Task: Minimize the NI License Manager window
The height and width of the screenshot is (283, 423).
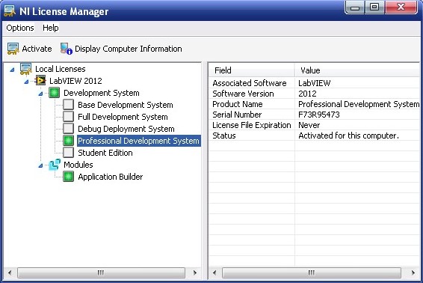Action: (355, 7)
